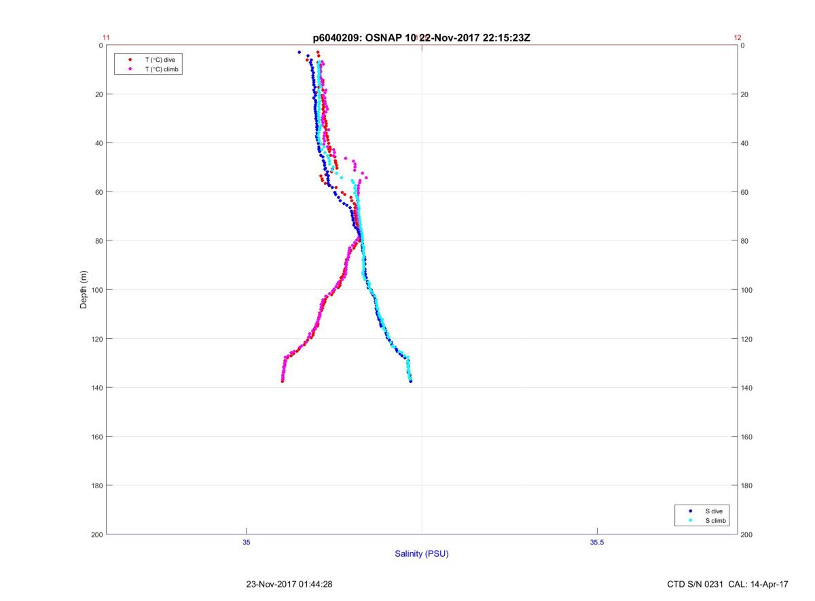Click the right-axis depth tick '180'
The height and width of the screenshot is (601, 815).
click(747, 486)
